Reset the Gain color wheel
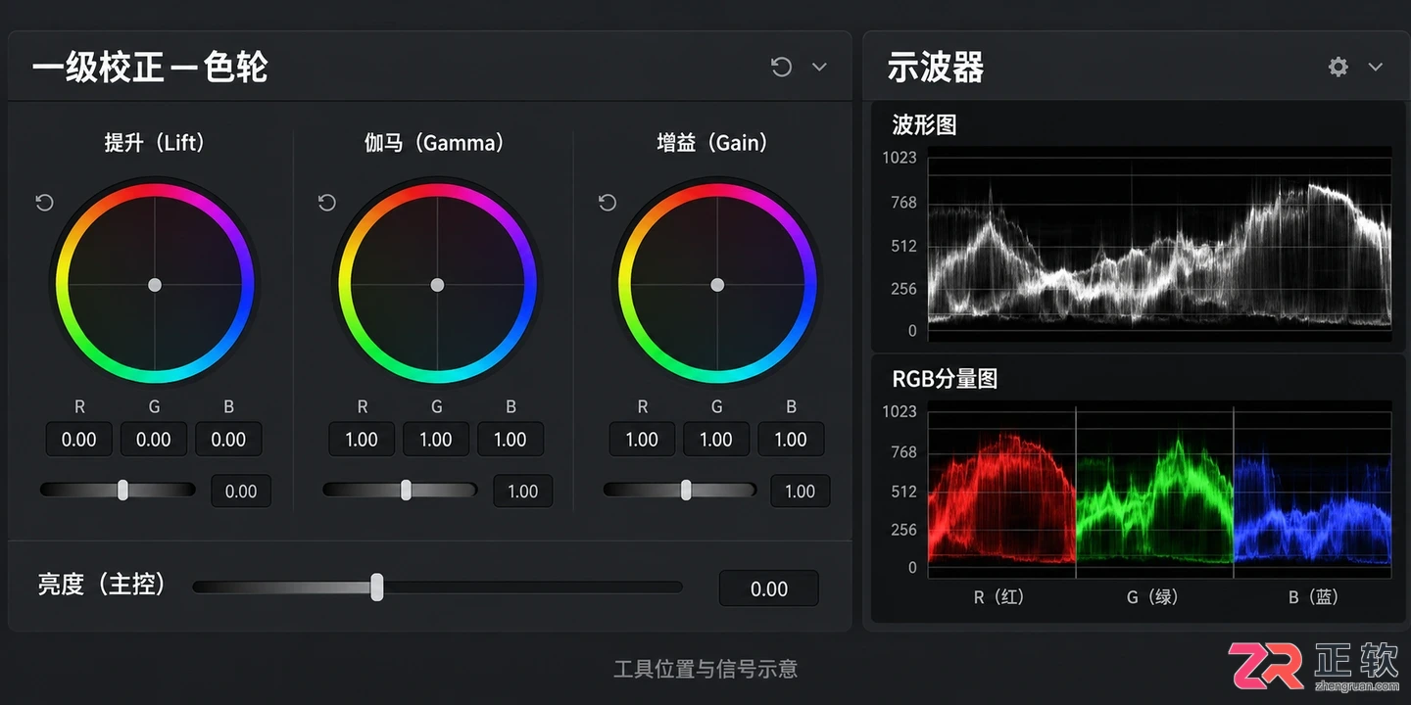 coord(608,203)
